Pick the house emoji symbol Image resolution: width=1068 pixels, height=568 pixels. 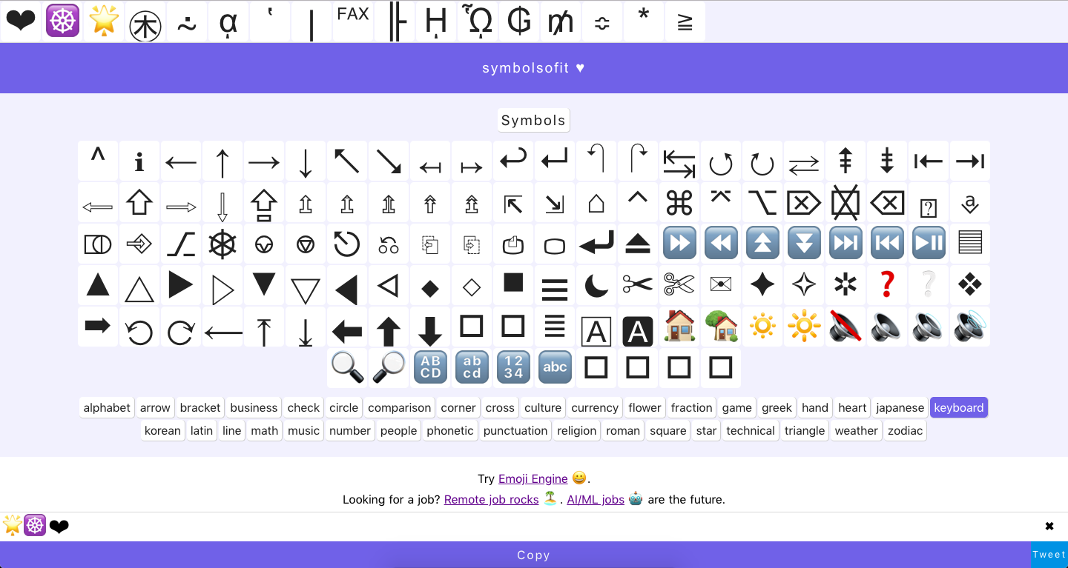tap(679, 326)
